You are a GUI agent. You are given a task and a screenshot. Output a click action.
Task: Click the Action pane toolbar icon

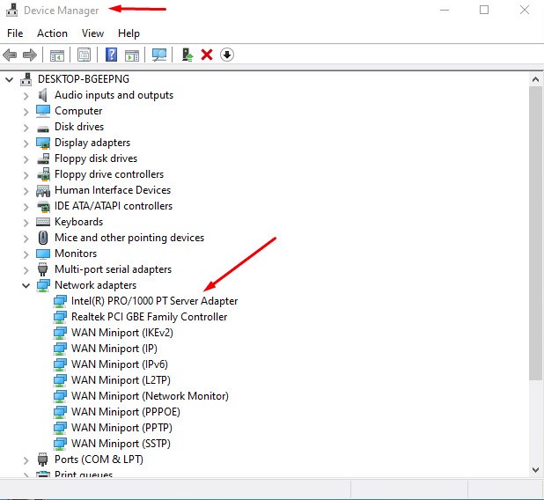pyautogui.click(x=132, y=55)
